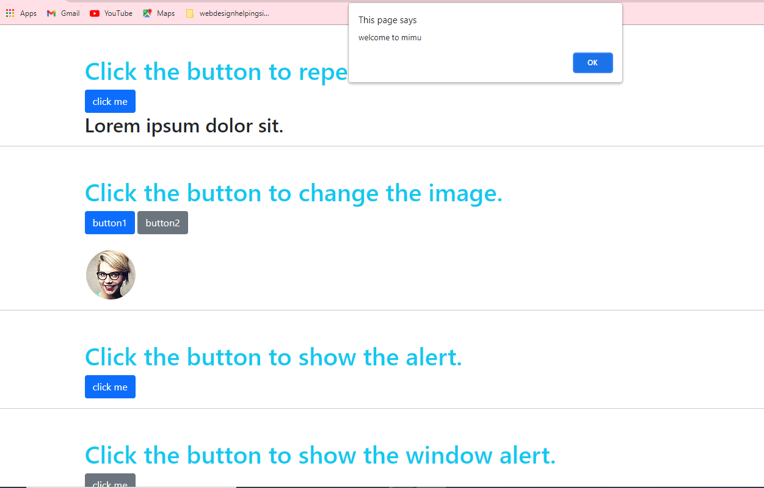Click the partially hidden "Click the button to repe" heading
Screen dimensions: 764x488
pos(216,72)
